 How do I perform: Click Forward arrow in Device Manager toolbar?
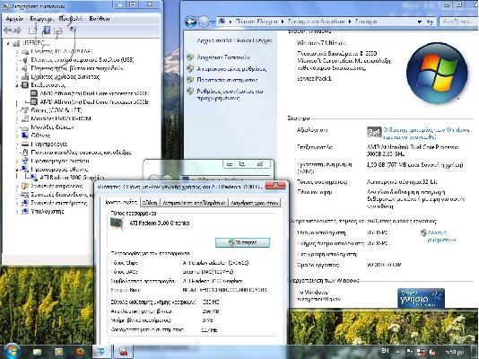[x=17, y=30]
